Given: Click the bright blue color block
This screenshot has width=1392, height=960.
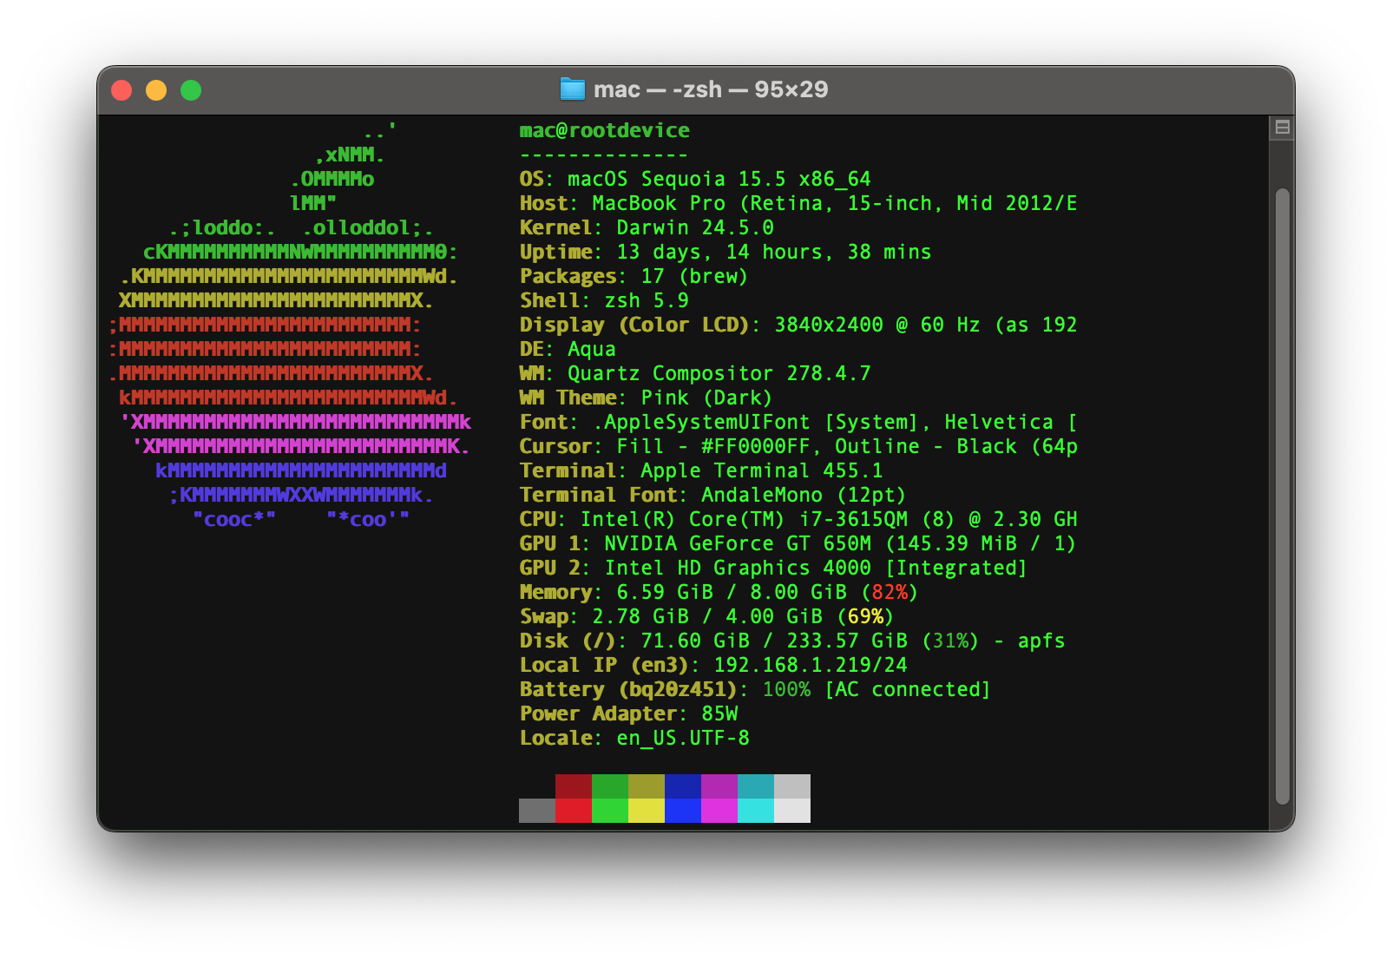Looking at the screenshot, I should [x=683, y=811].
